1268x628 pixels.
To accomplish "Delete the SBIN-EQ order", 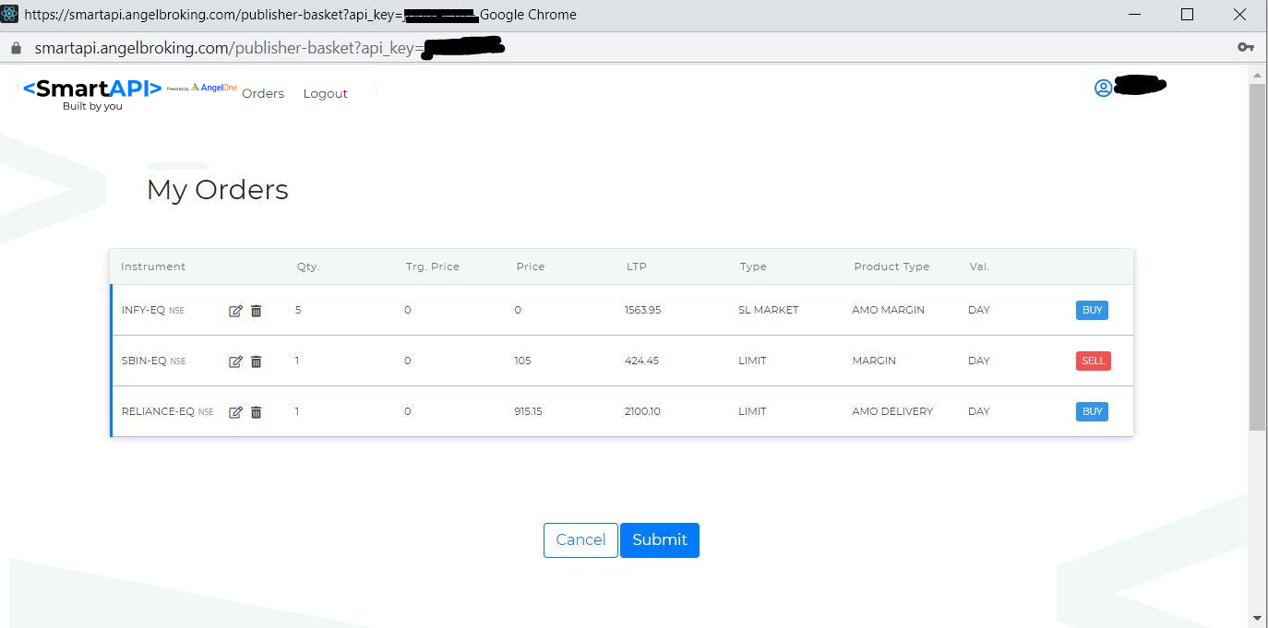I will 257,361.
